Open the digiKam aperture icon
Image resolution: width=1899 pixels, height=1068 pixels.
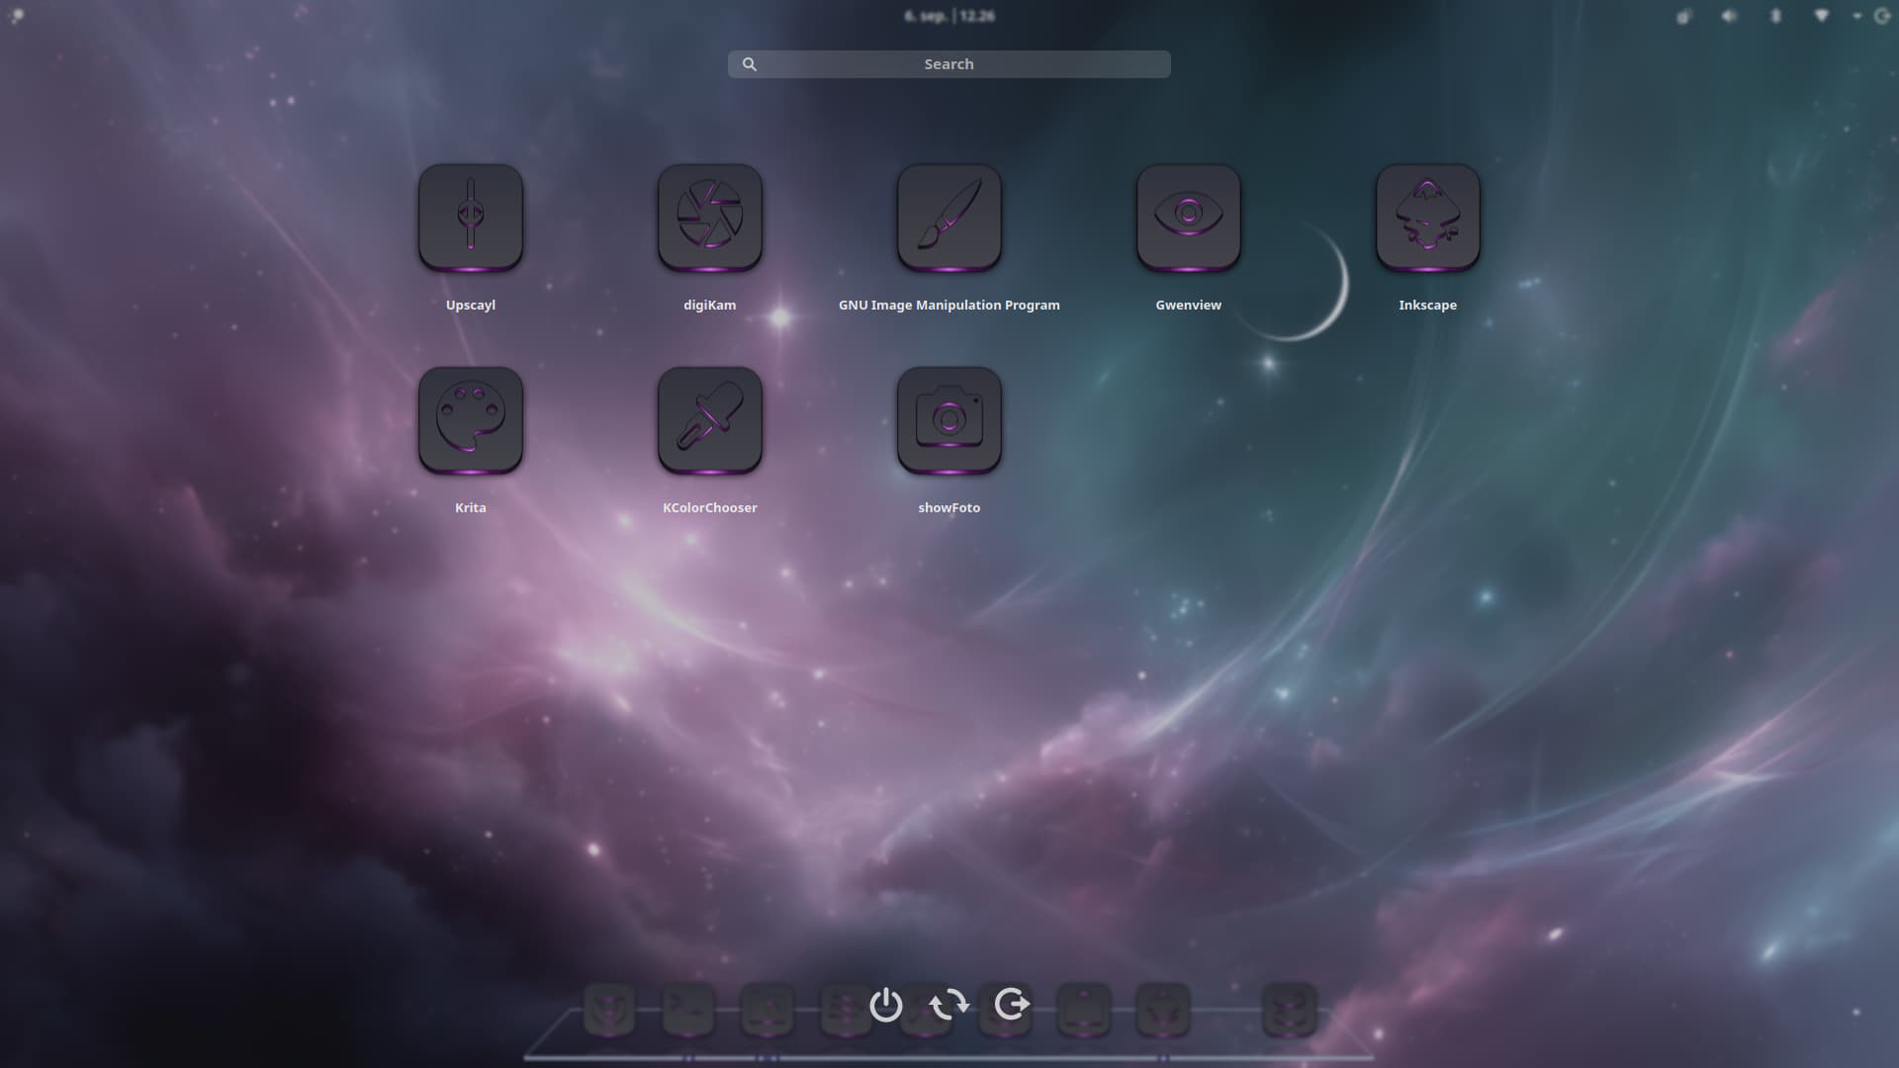point(710,217)
